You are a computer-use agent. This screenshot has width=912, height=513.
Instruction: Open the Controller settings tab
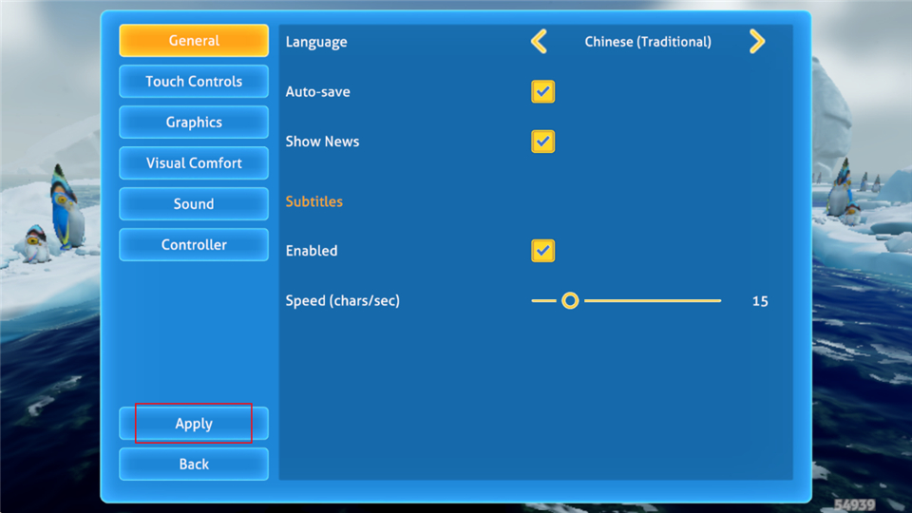point(194,245)
